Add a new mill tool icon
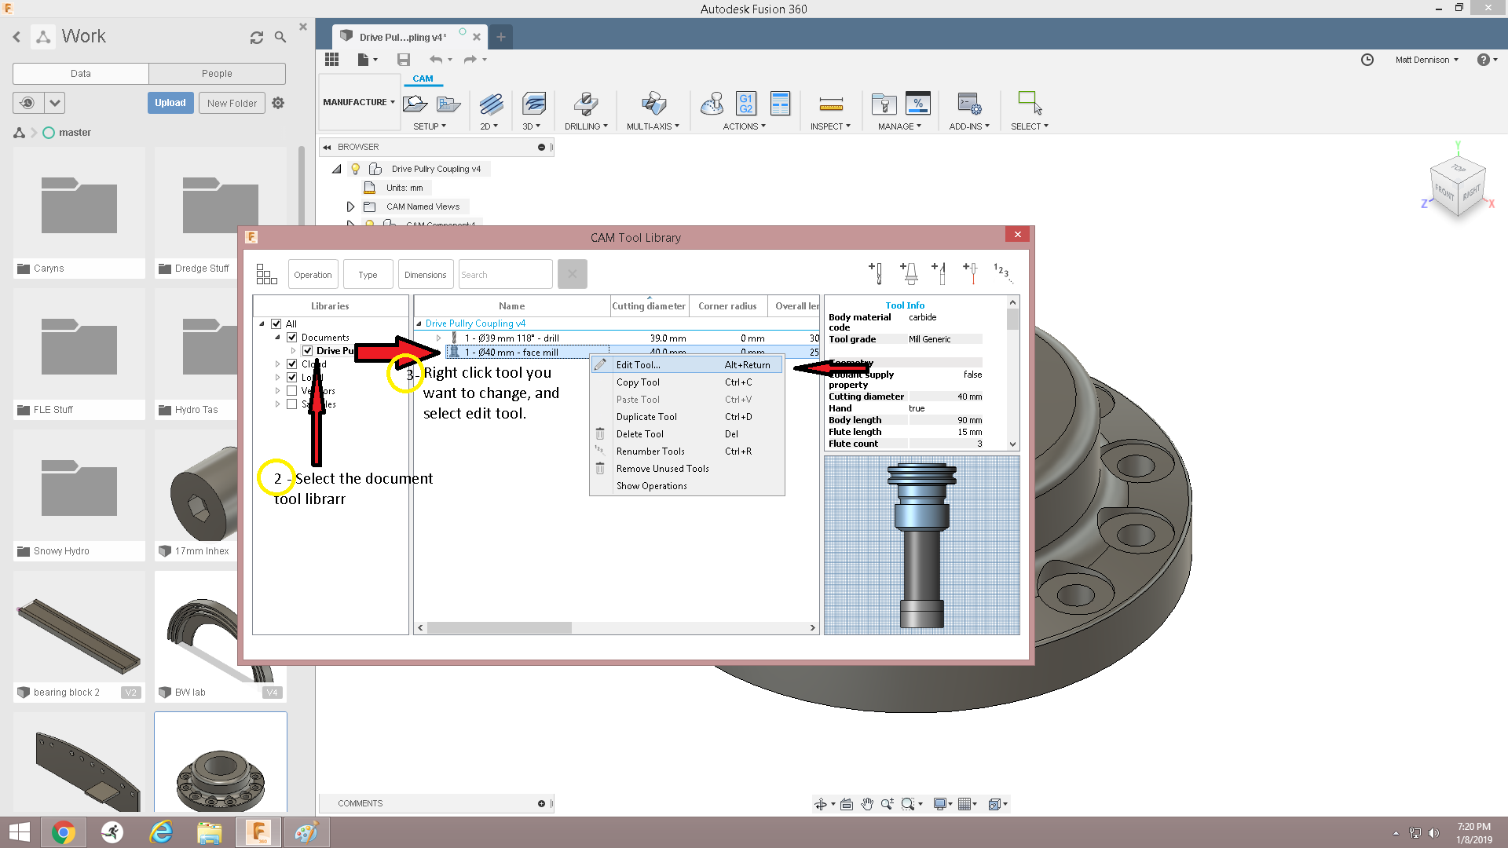Screen dimensions: 1508x848 click(876, 273)
